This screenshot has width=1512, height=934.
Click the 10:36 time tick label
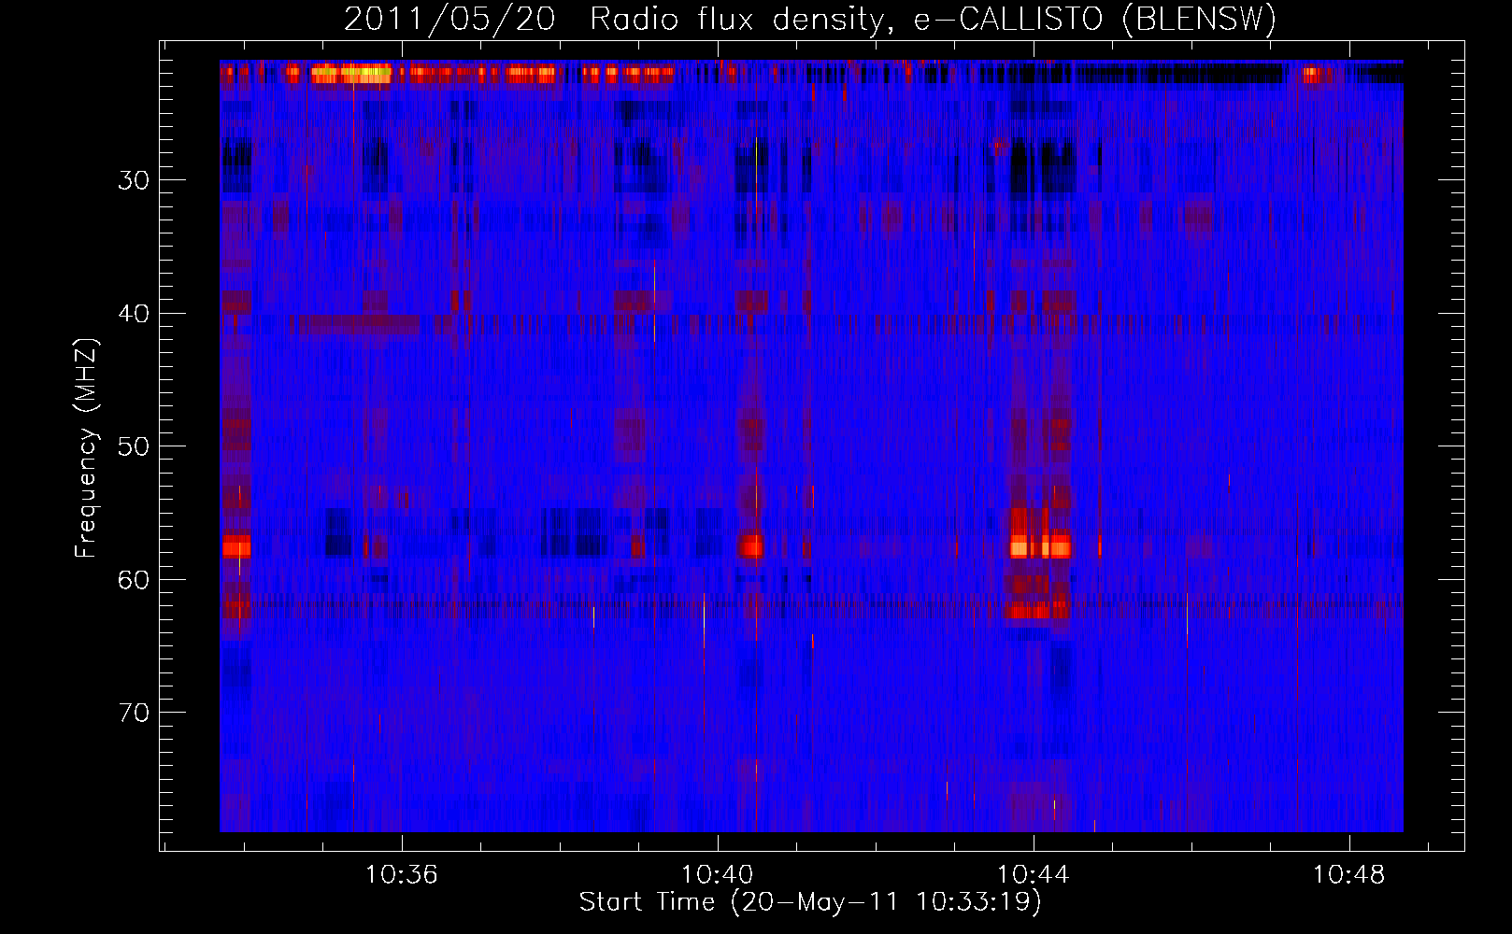[x=402, y=875]
